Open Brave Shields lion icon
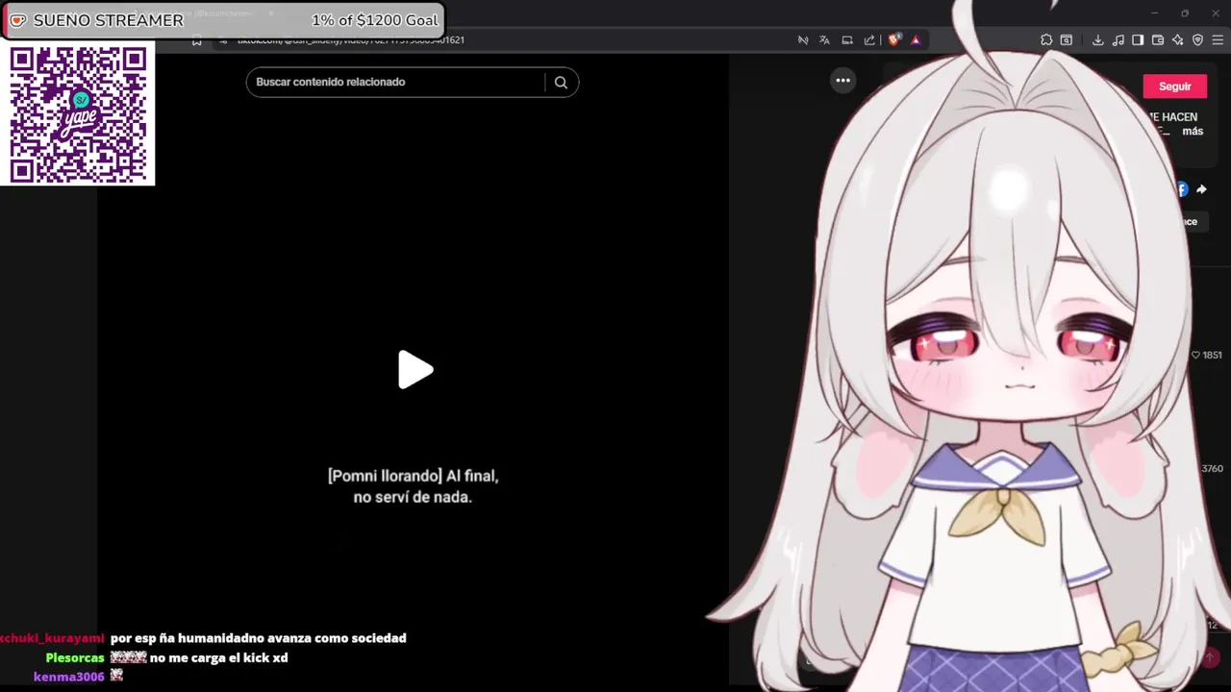The height and width of the screenshot is (692, 1231). pyautogui.click(x=894, y=40)
